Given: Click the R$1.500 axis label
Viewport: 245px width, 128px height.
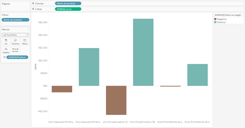Looking at the screenshot, I should pos(43,48).
